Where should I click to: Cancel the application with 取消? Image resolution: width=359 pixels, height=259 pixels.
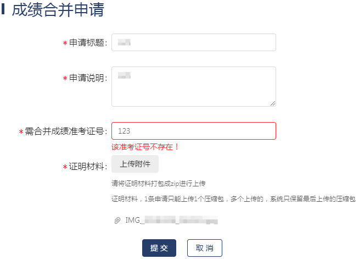(x=204, y=248)
